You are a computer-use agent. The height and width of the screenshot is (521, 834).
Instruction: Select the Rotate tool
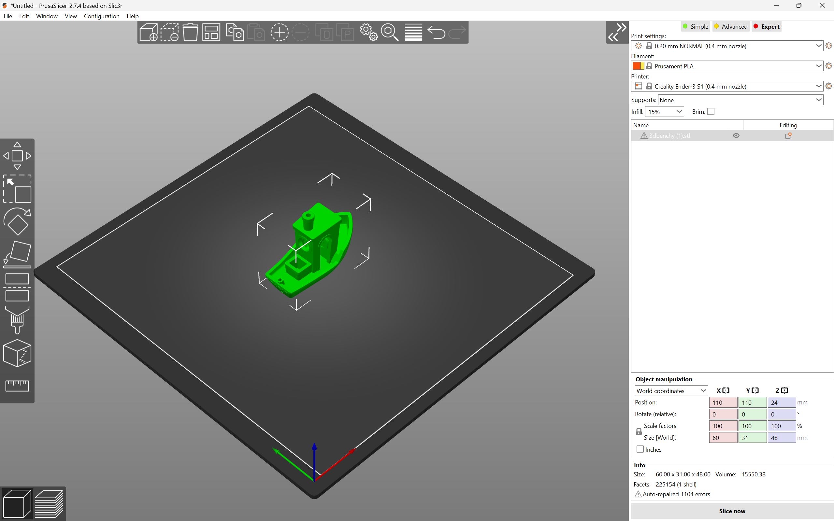17,221
